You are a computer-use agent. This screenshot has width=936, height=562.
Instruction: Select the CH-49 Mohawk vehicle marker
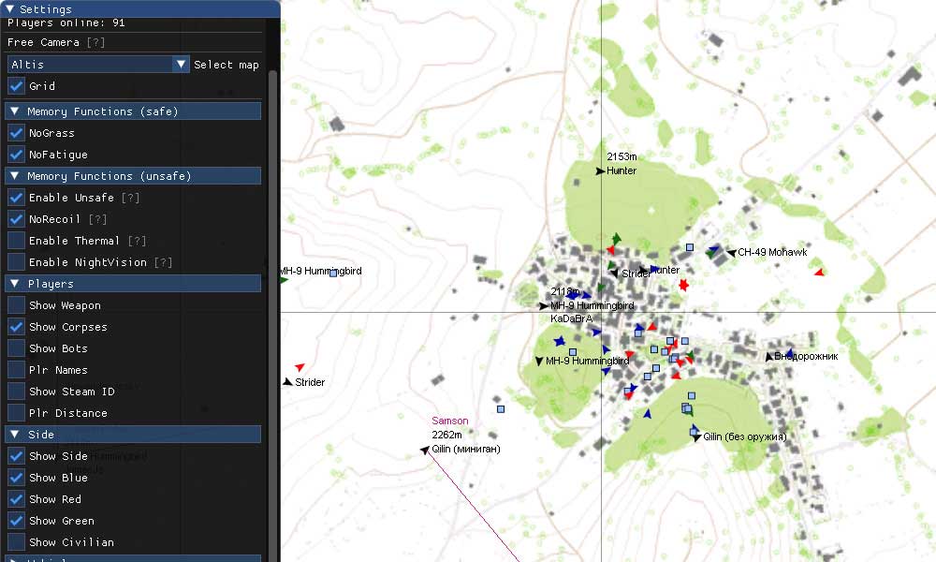[x=731, y=253]
